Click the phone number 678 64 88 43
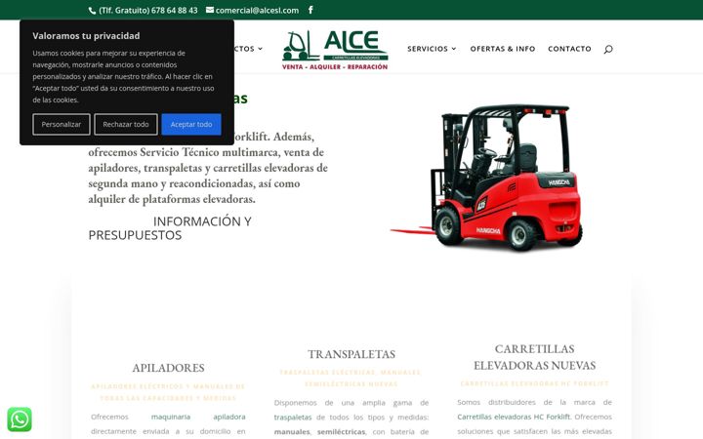 [x=175, y=11]
